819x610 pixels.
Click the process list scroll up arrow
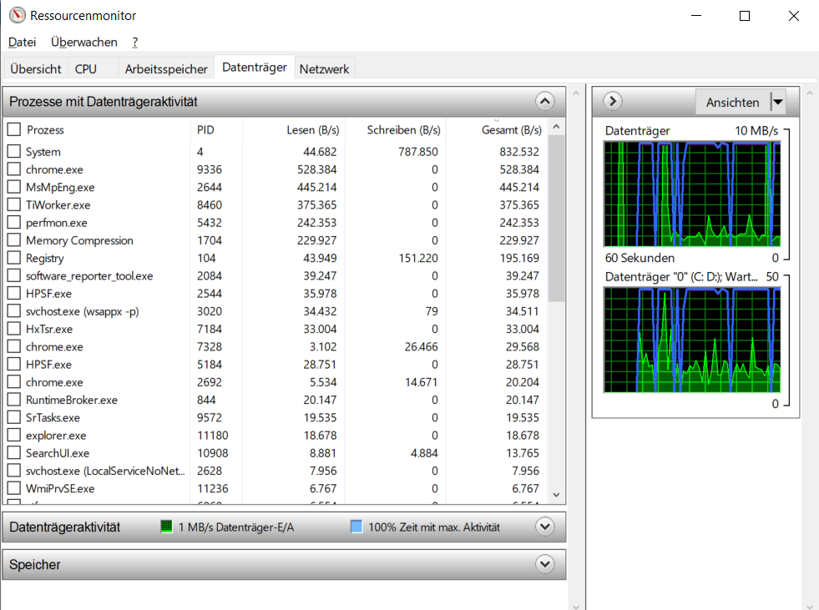tap(556, 127)
